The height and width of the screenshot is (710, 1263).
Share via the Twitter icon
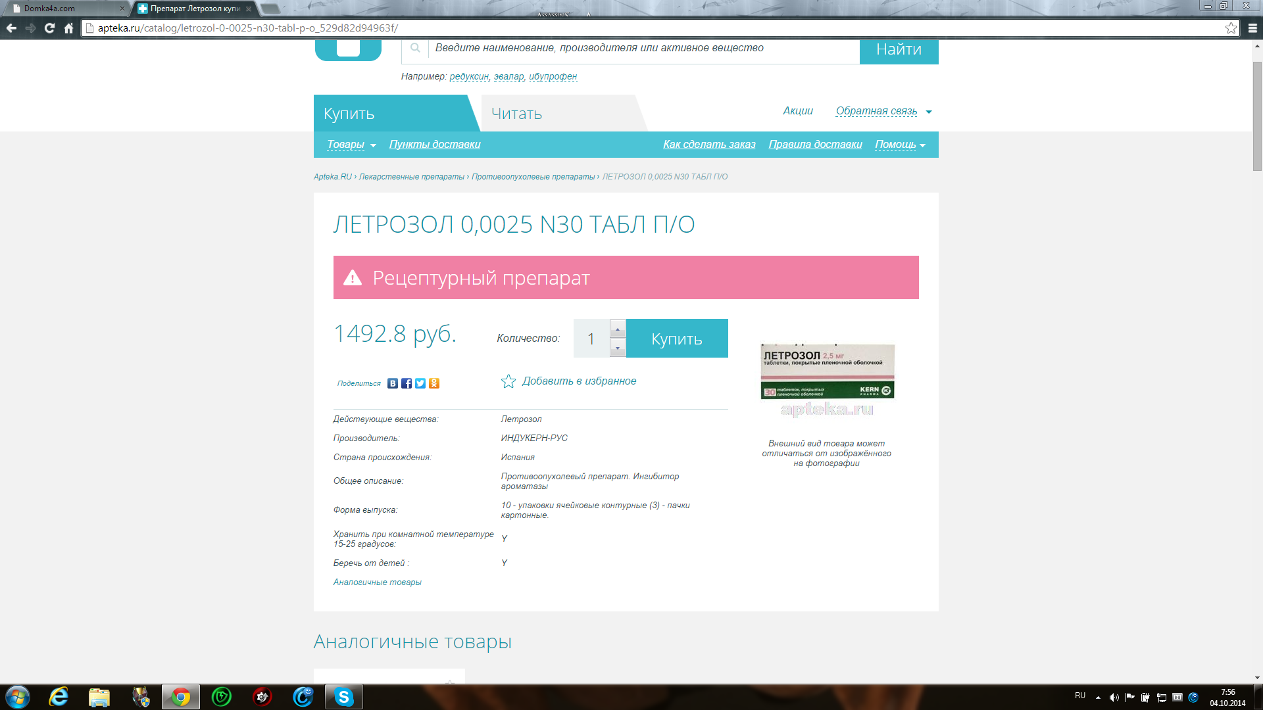(420, 383)
